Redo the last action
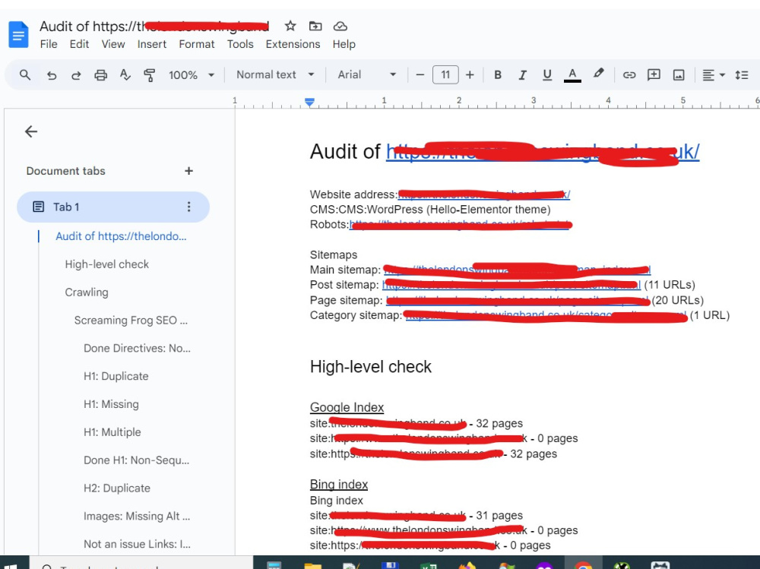Viewport: 760px width, 569px height. (76, 75)
